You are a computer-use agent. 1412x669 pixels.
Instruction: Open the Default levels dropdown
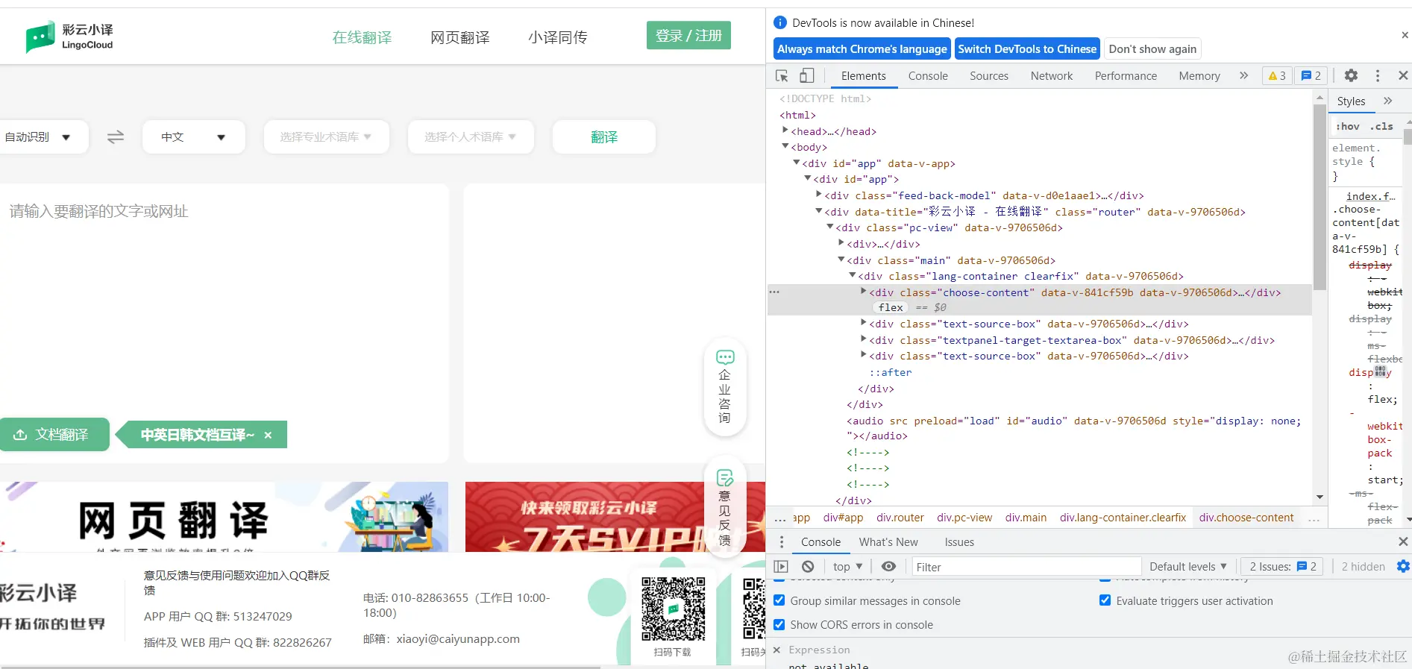point(1188,567)
